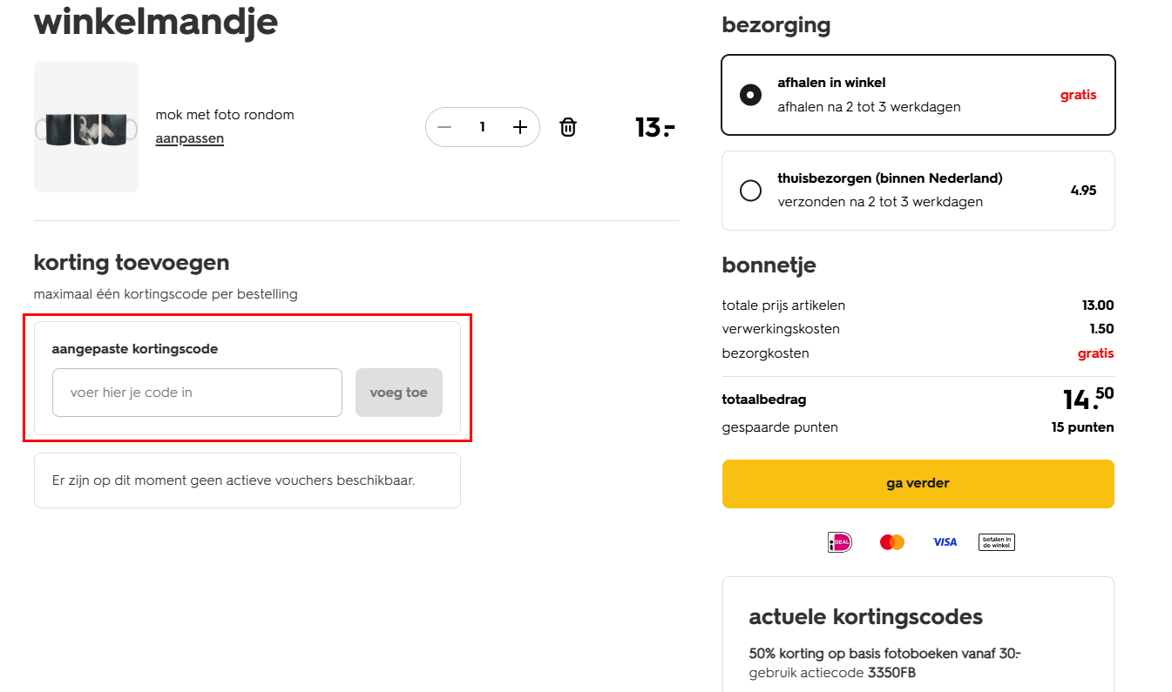The width and height of the screenshot is (1172, 692).
Task: Click the mug product thumbnail
Action: (x=85, y=126)
